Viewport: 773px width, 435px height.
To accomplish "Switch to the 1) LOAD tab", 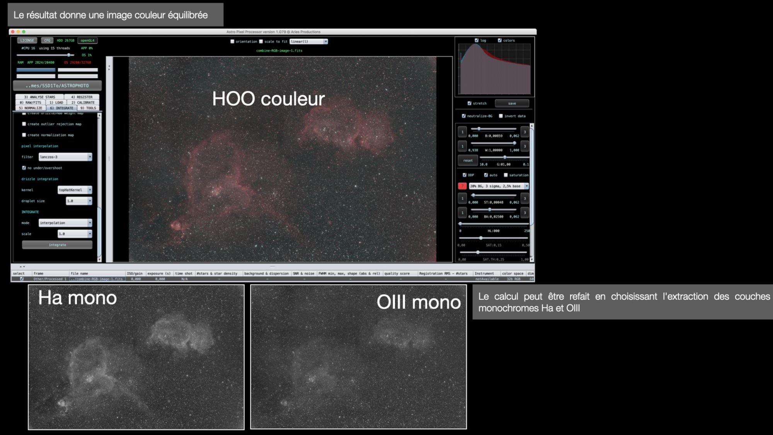I will click(x=56, y=102).
